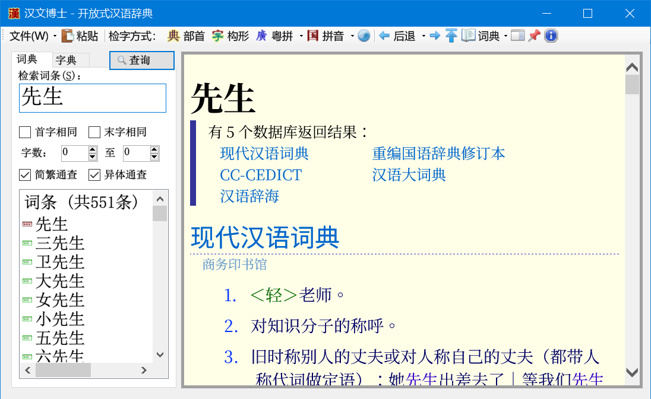Screen dimensions: 651x399
Task: Click the red entry icon beside 先生
Action: click(27, 224)
